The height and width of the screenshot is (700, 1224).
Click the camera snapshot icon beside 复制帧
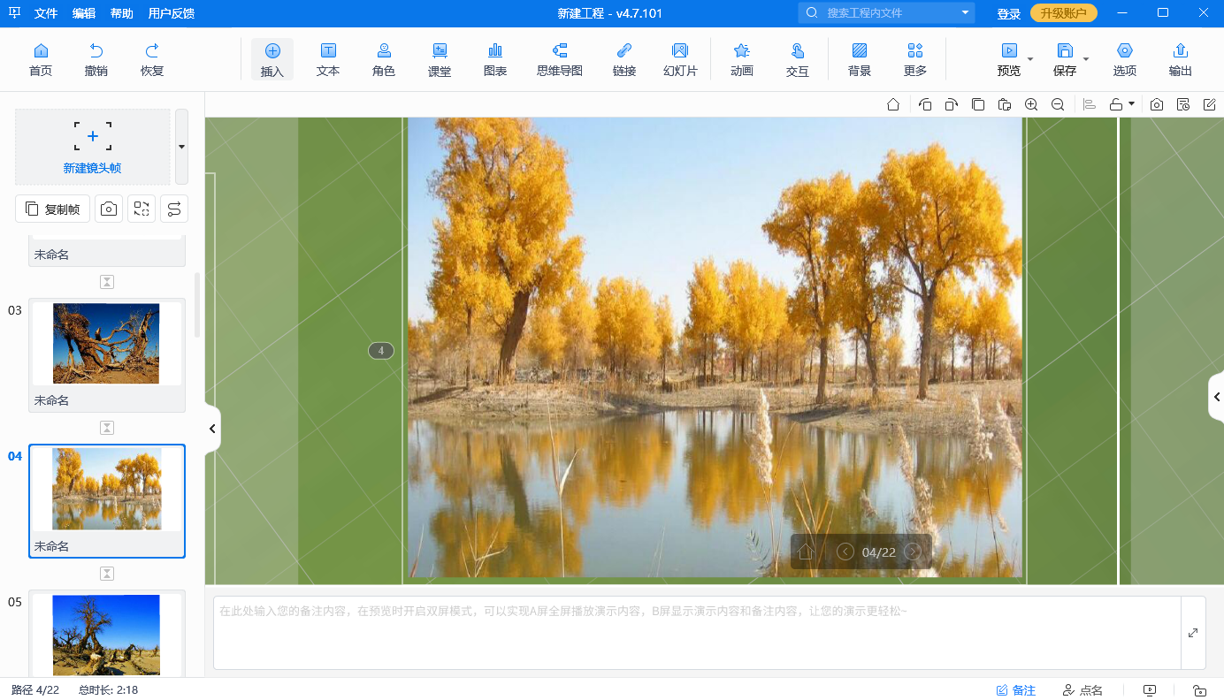[109, 209]
